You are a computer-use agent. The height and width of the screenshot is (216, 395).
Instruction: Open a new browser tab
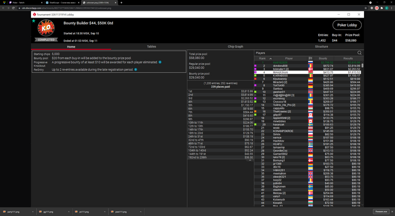(121, 2)
